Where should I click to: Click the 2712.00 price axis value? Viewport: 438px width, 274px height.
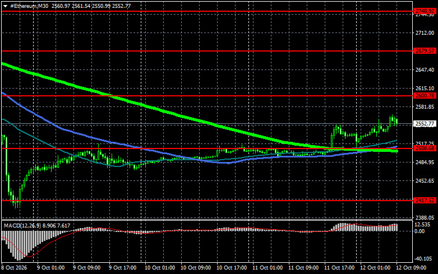coord(425,33)
